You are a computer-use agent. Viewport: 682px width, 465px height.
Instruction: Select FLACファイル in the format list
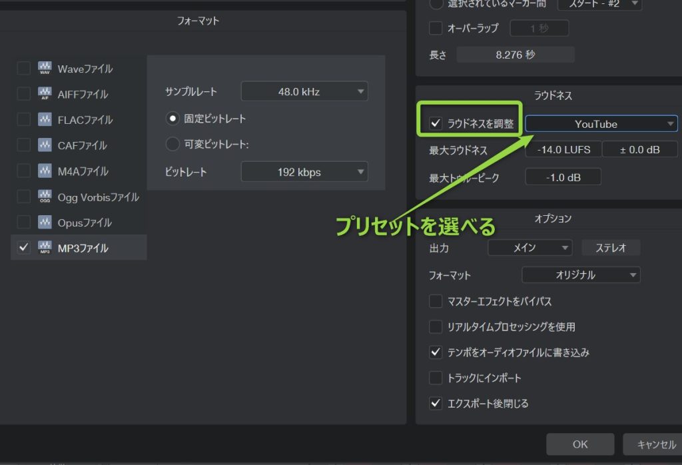point(85,120)
